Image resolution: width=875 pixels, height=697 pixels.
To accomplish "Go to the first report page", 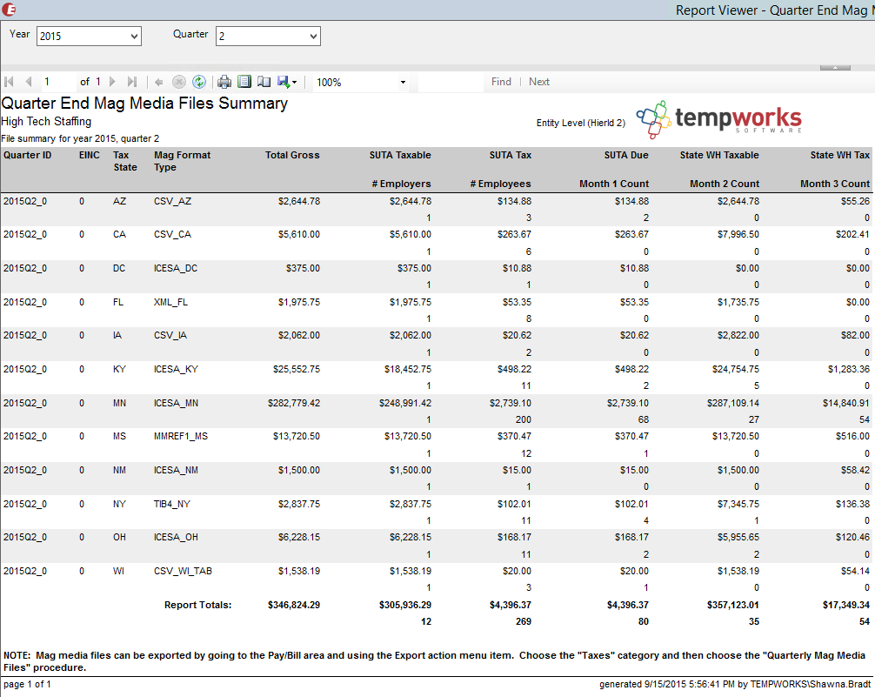I will tap(10, 82).
